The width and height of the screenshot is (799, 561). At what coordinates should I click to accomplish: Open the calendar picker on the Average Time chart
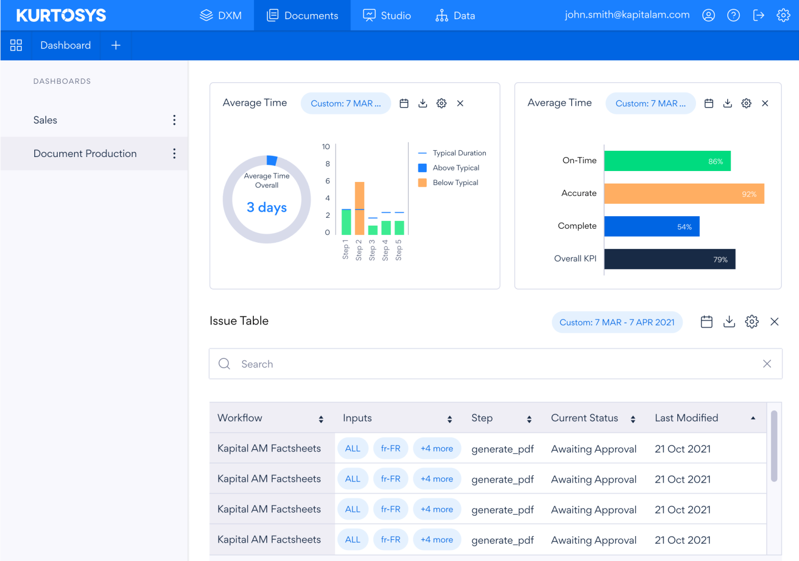click(404, 103)
